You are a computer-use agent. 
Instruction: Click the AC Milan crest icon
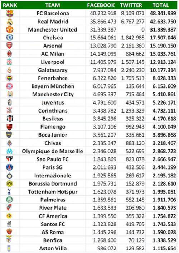pyautogui.click(x=10, y=54)
